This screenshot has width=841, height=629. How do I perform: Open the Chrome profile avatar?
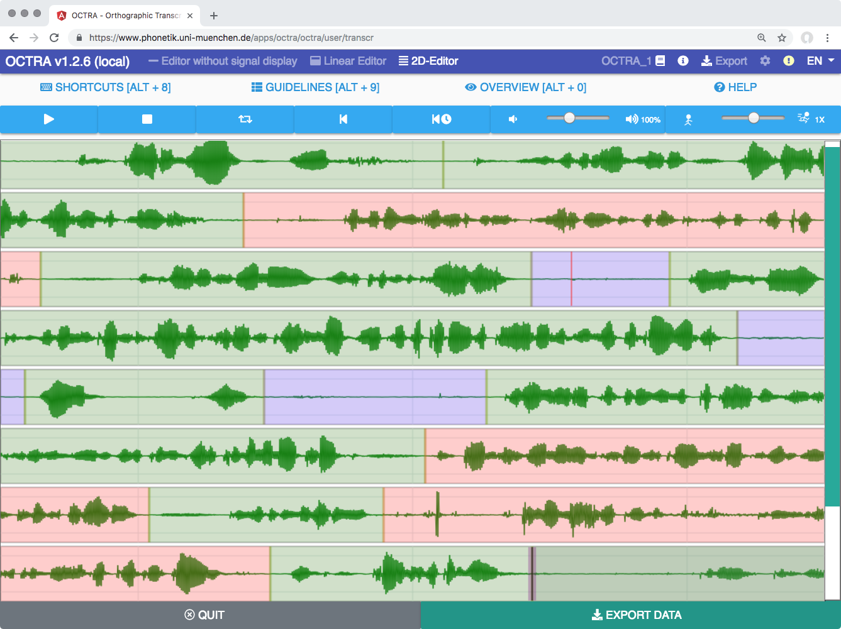807,38
